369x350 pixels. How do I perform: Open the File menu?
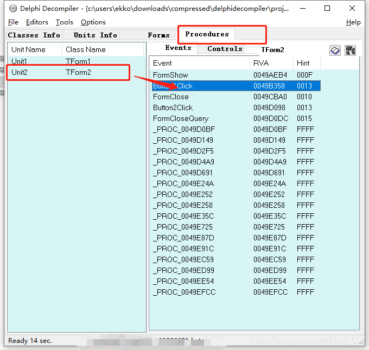[13, 22]
